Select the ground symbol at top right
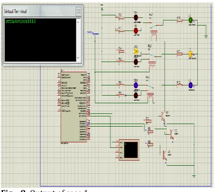The width and height of the screenshot is (216, 192). click(x=206, y=37)
